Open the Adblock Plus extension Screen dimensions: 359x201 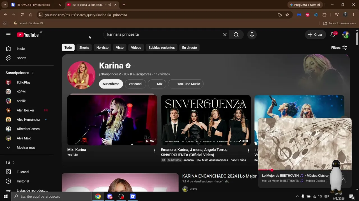coord(307,15)
